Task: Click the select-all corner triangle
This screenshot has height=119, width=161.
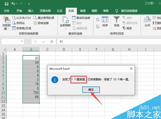Action: pyautogui.click(x=4, y=49)
